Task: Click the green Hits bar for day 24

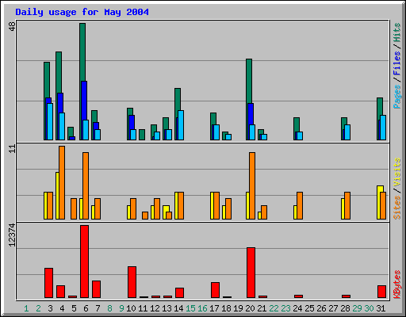Action: pos(297,124)
